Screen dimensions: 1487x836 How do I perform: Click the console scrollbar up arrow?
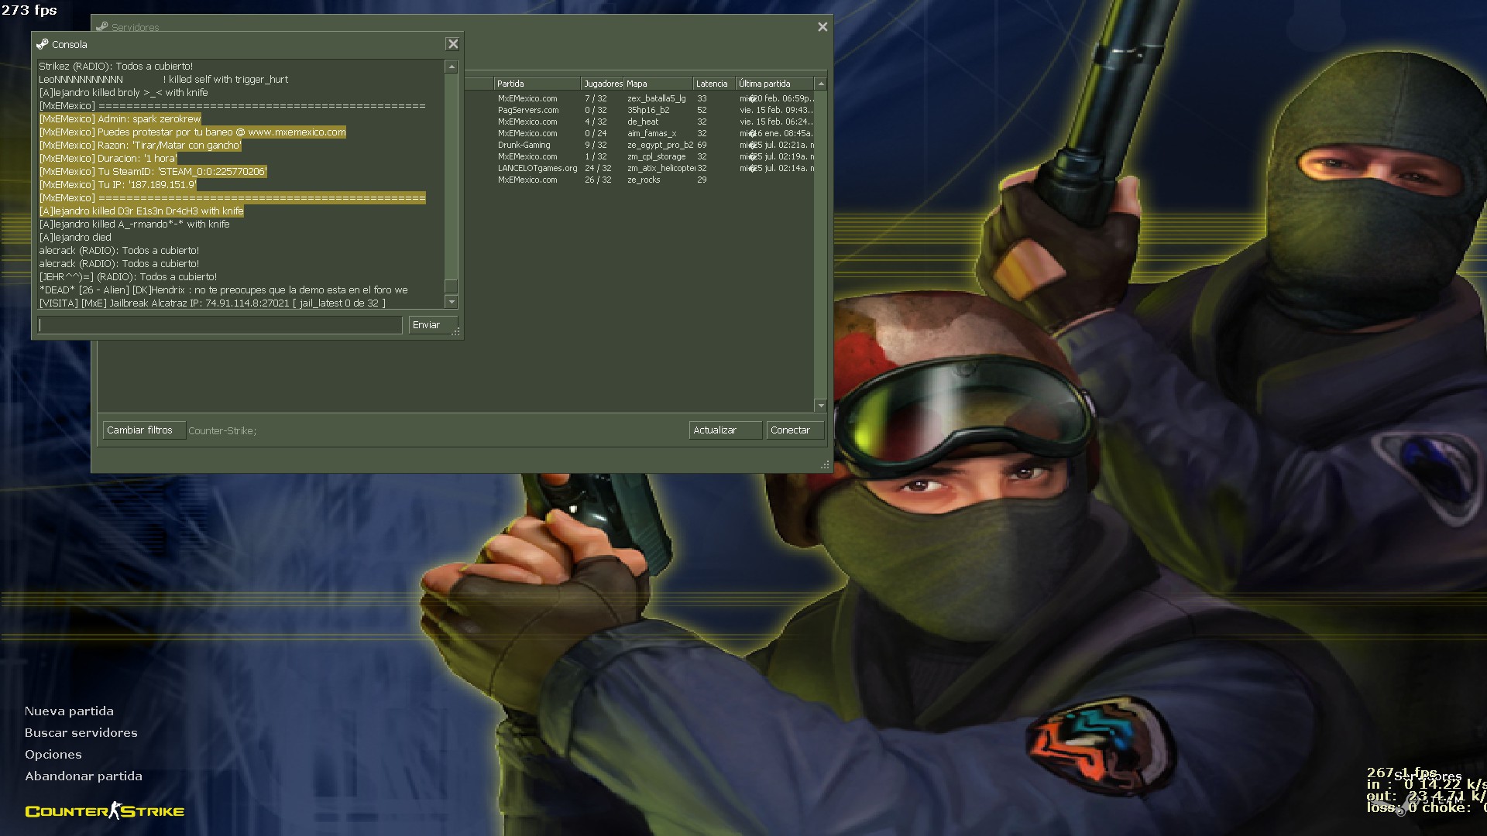pyautogui.click(x=452, y=67)
